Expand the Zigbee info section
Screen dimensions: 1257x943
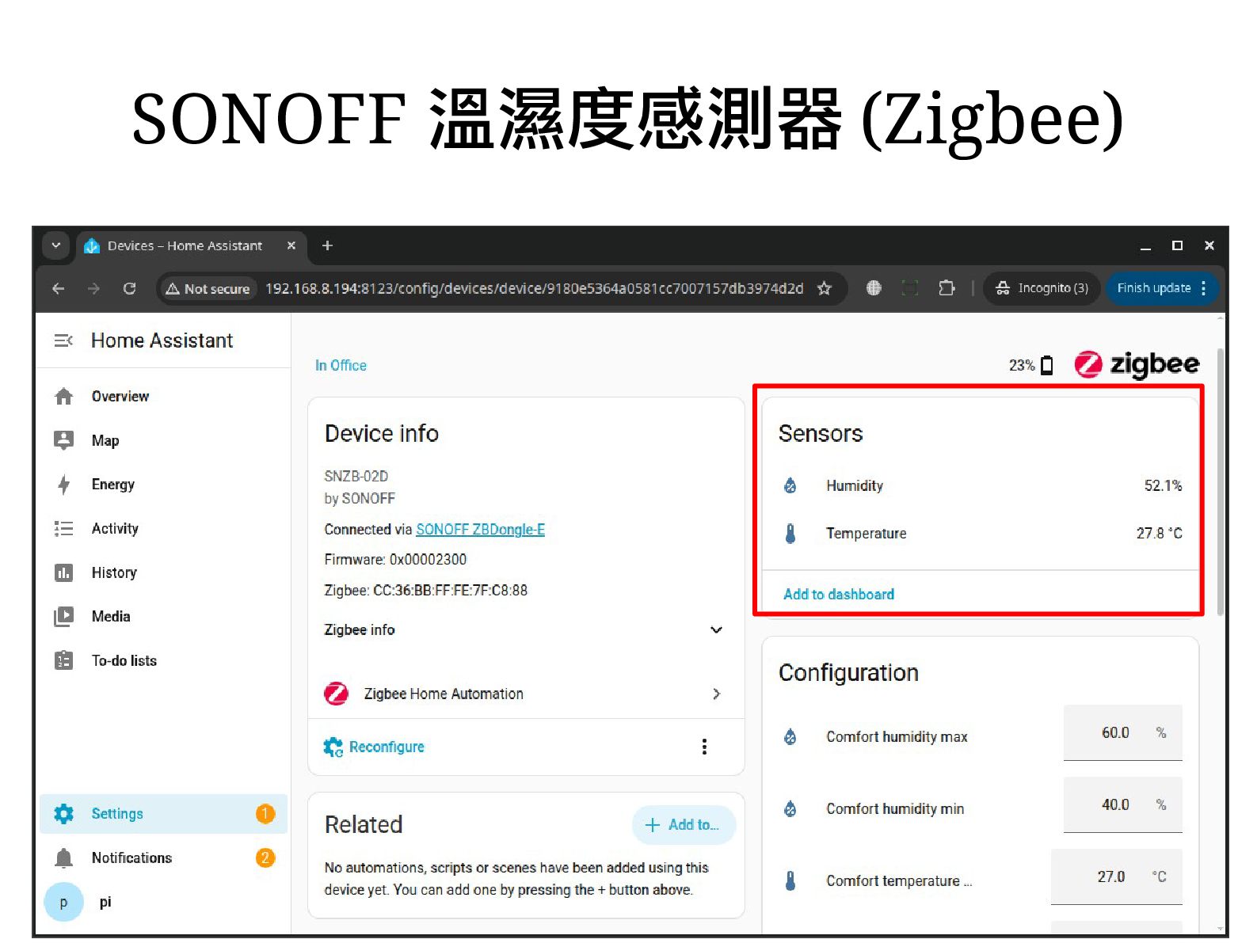tap(526, 629)
